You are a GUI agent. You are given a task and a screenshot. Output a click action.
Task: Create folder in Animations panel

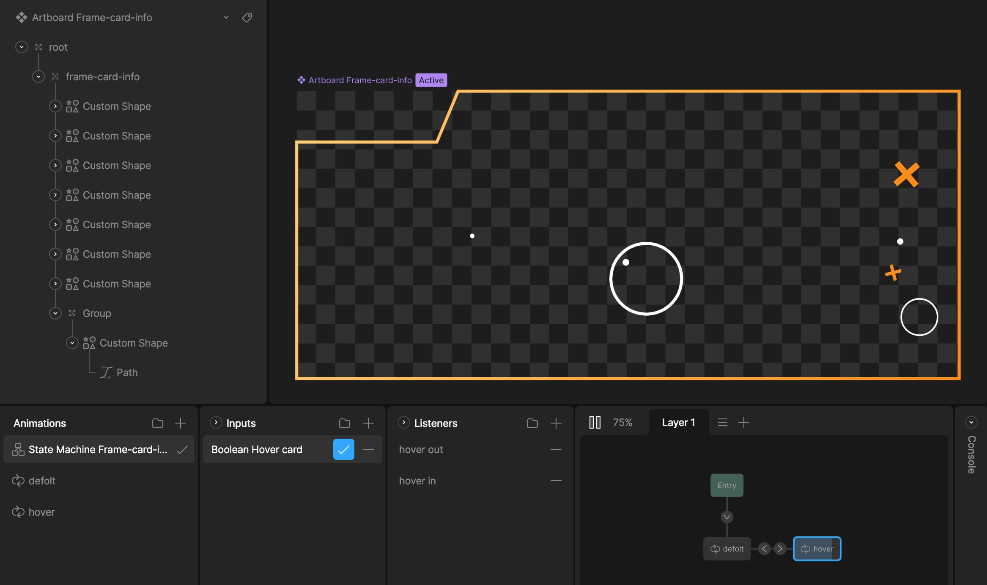click(x=158, y=423)
